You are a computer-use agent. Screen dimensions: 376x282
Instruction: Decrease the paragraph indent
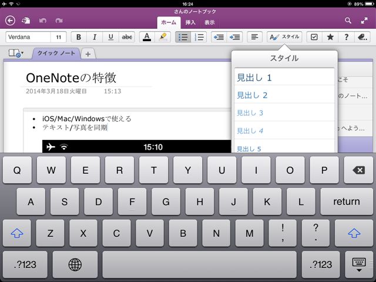pyautogui.click(x=219, y=37)
